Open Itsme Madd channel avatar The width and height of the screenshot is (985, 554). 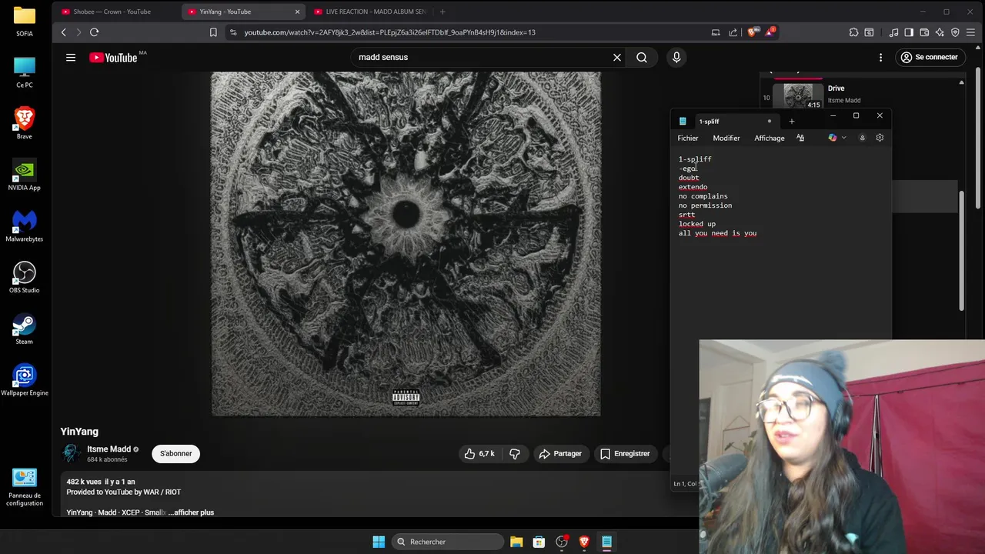[x=71, y=454]
